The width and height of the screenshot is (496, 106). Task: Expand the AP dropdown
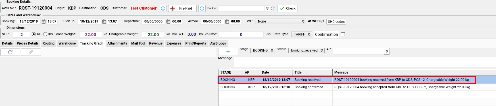[x=387, y=51]
